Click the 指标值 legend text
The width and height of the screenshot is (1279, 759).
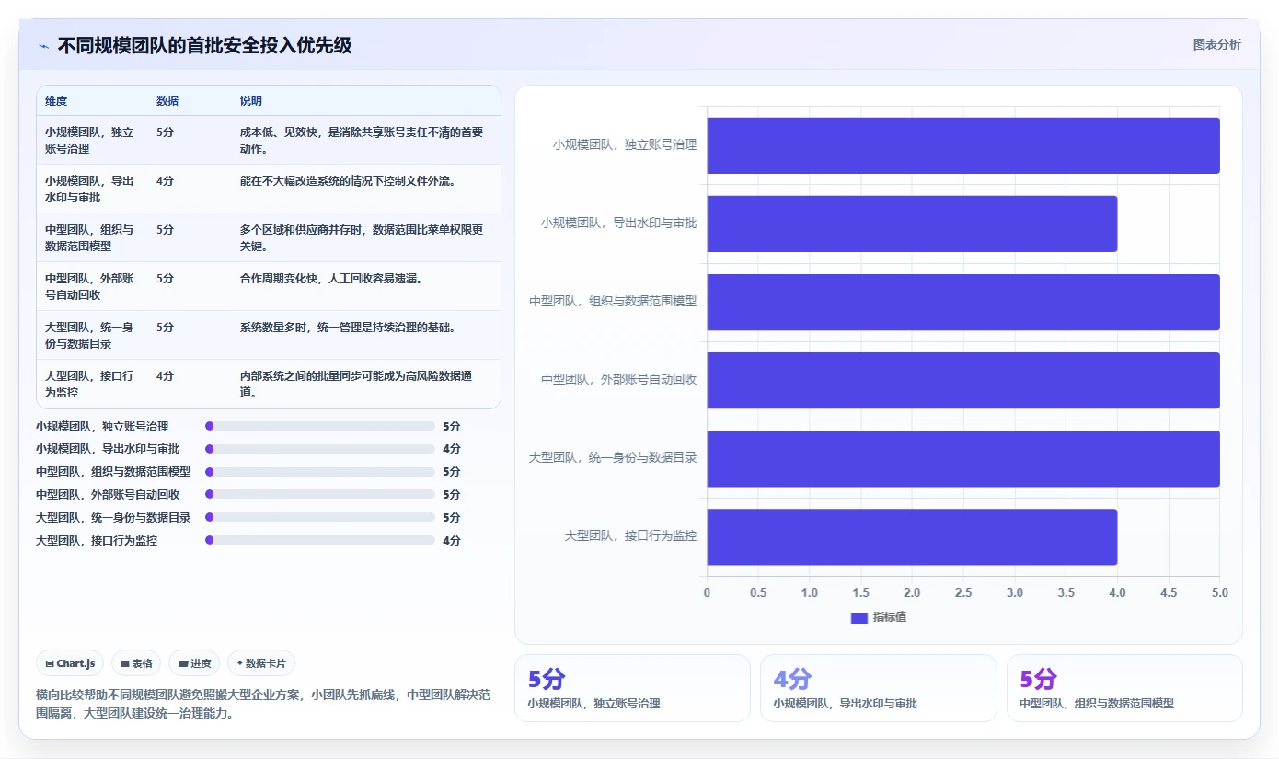tap(890, 617)
